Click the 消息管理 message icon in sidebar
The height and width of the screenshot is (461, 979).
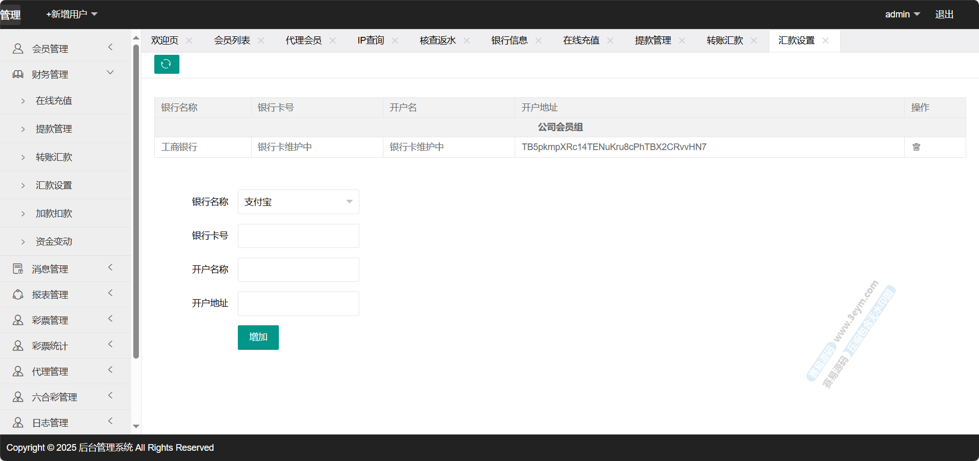point(18,269)
